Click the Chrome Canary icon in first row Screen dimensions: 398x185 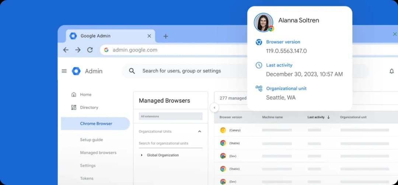[x=223, y=130]
